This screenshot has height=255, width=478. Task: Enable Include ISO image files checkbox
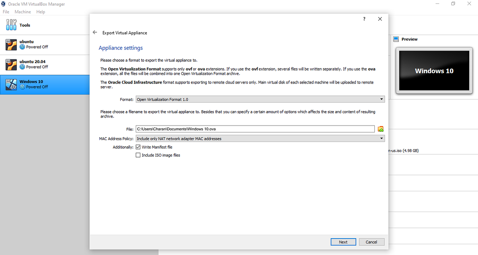point(138,155)
